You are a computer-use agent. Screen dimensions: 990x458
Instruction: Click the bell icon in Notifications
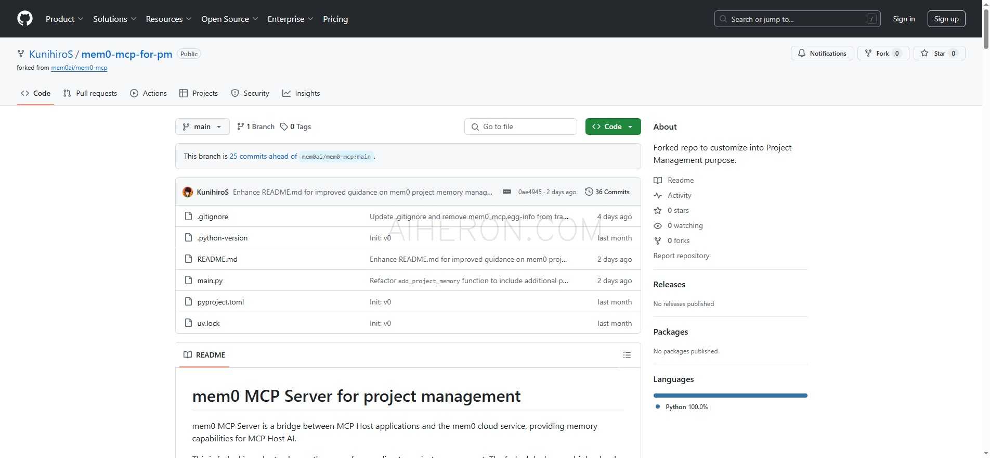point(802,53)
